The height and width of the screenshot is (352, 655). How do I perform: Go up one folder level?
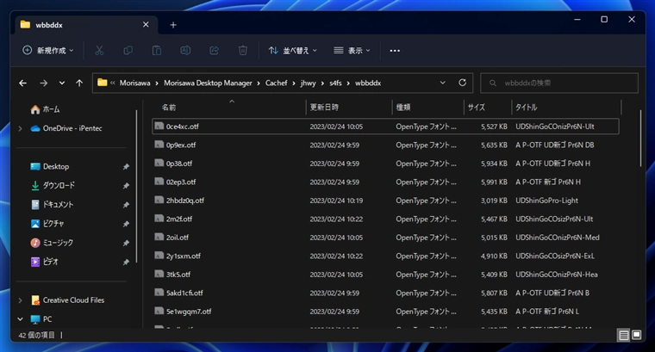pos(79,83)
